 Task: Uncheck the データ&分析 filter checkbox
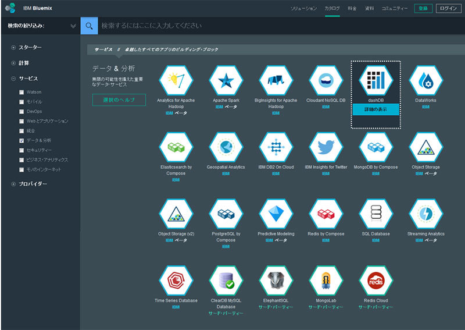coord(22,140)
